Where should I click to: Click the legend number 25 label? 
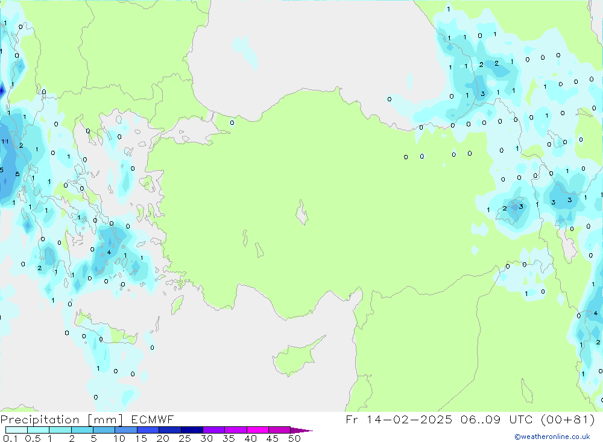pyautogui.click(x=185, y=438)
